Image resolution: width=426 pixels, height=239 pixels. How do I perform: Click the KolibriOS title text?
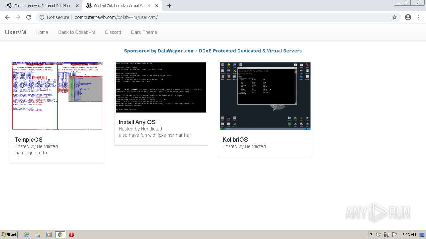pyautogui.click(x=235, y=140)
